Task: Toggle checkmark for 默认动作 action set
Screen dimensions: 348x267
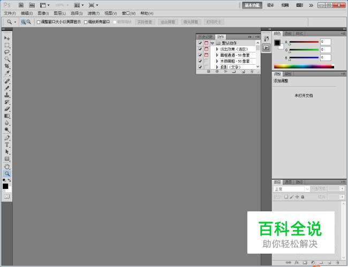Action: point(200,43)
